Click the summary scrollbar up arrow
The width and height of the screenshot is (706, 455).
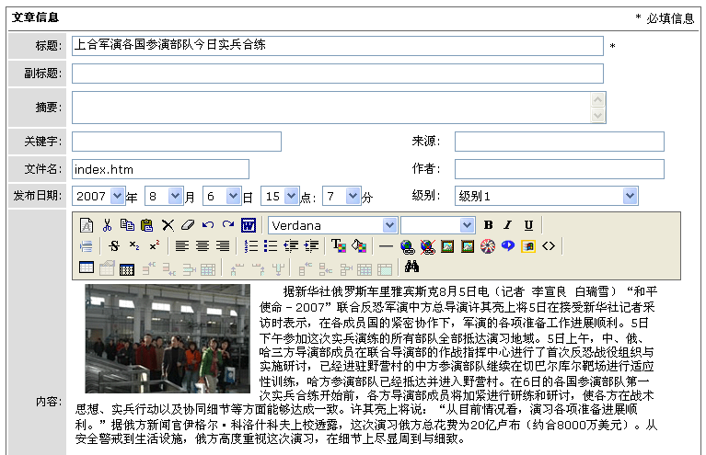[597, 99]
